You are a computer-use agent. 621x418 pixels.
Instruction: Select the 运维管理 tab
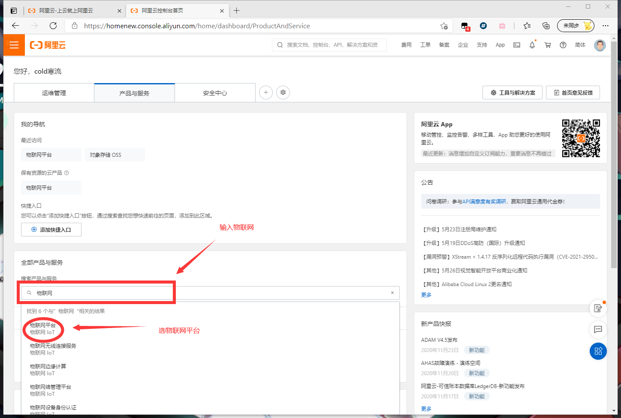pyautogui.click(x=54, y=93)
